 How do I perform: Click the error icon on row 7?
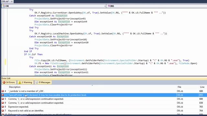(3, 111)
